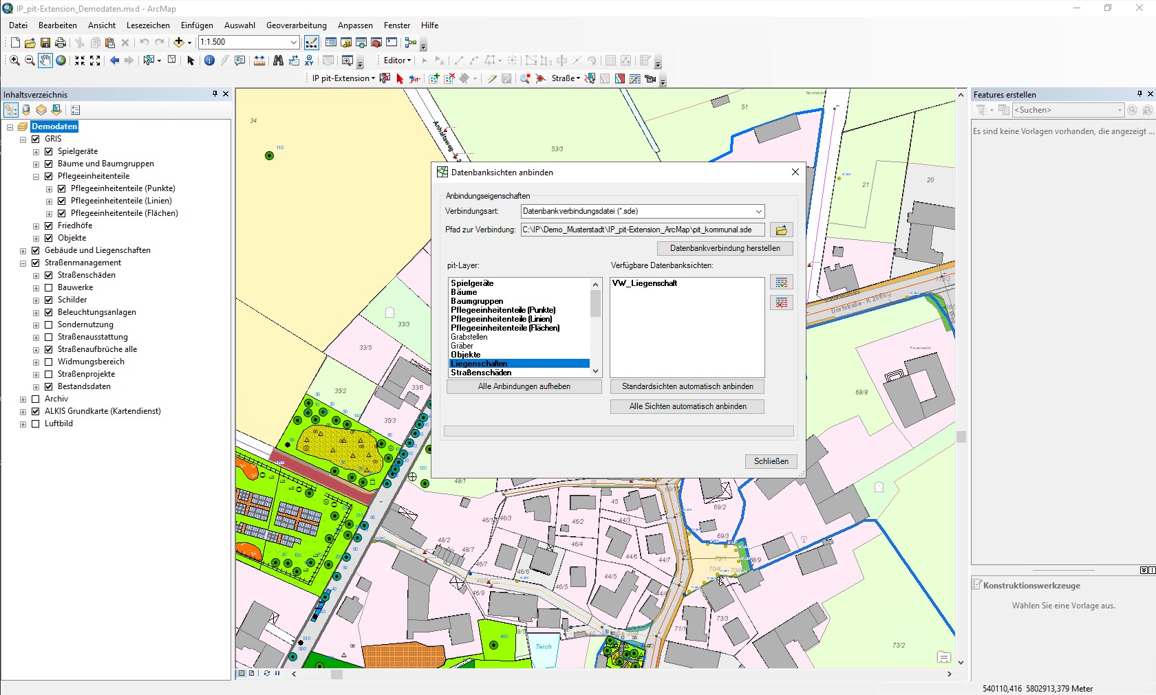
Task: Click the Schließen button
Action: pyautogui.click(x=770, y=461)
